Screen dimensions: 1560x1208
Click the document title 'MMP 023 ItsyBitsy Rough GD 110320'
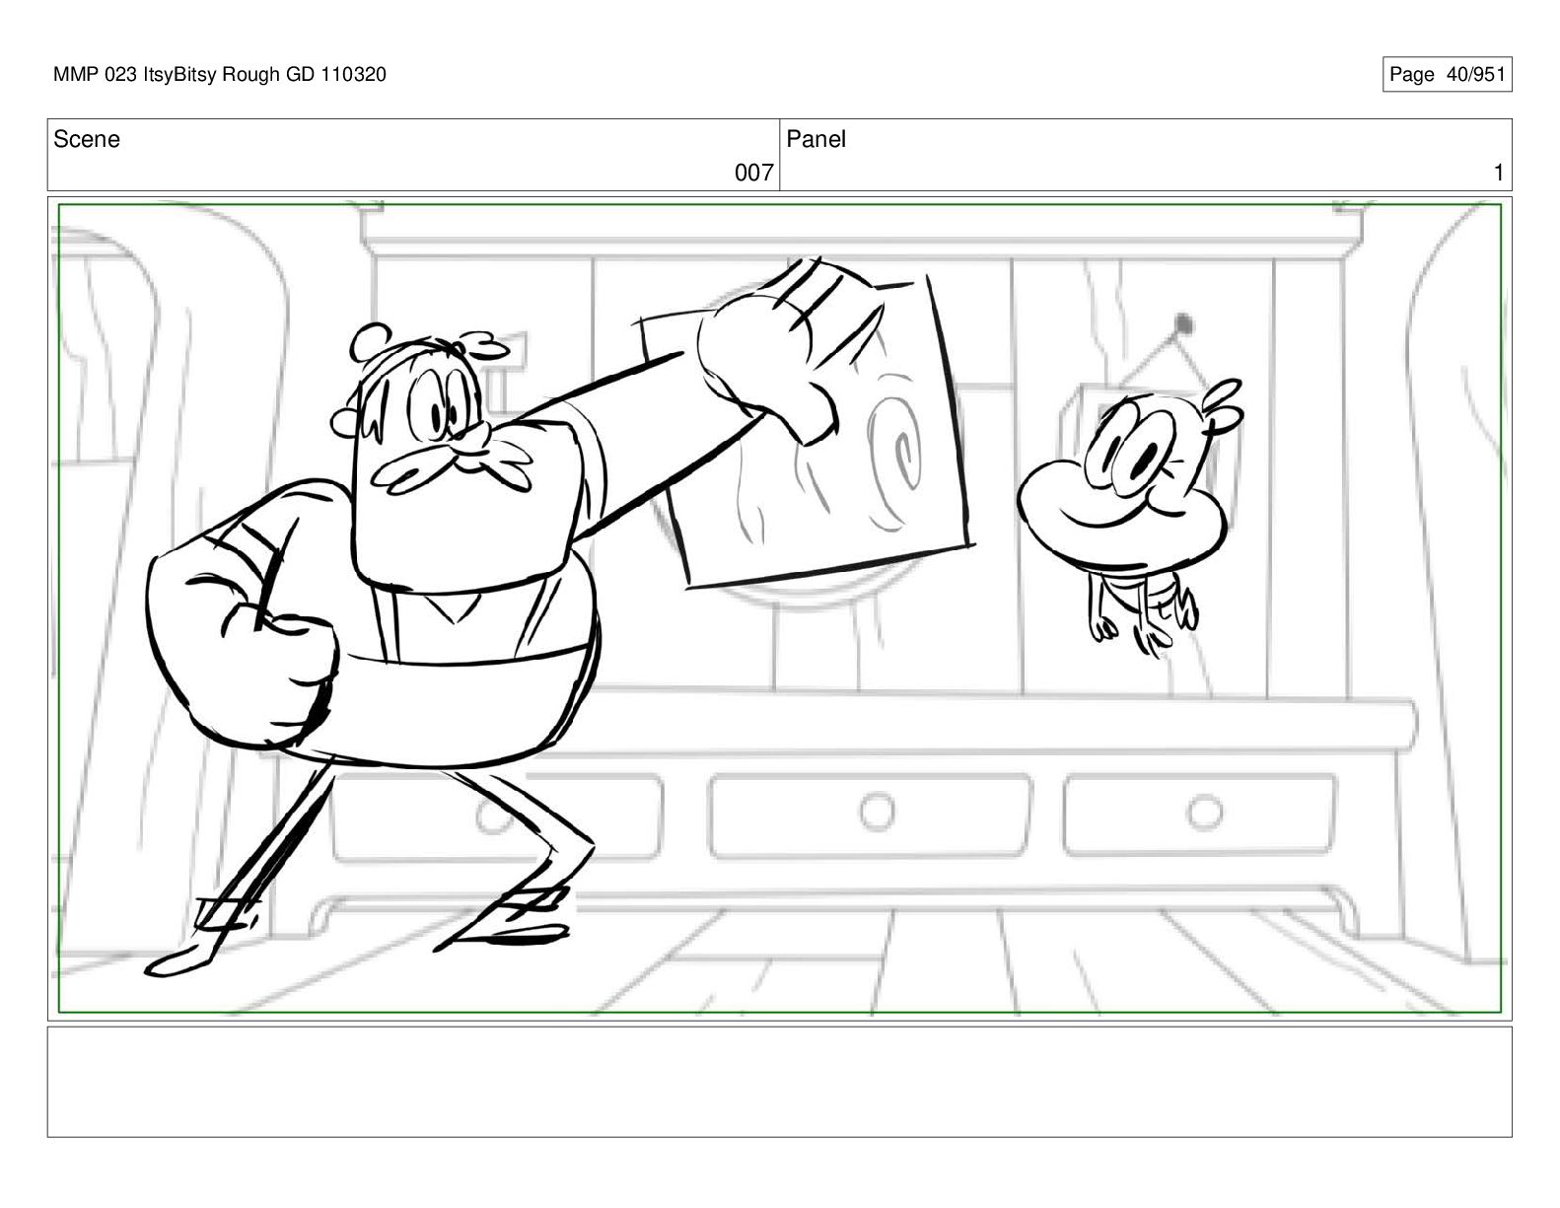click(x=220, y=75)
